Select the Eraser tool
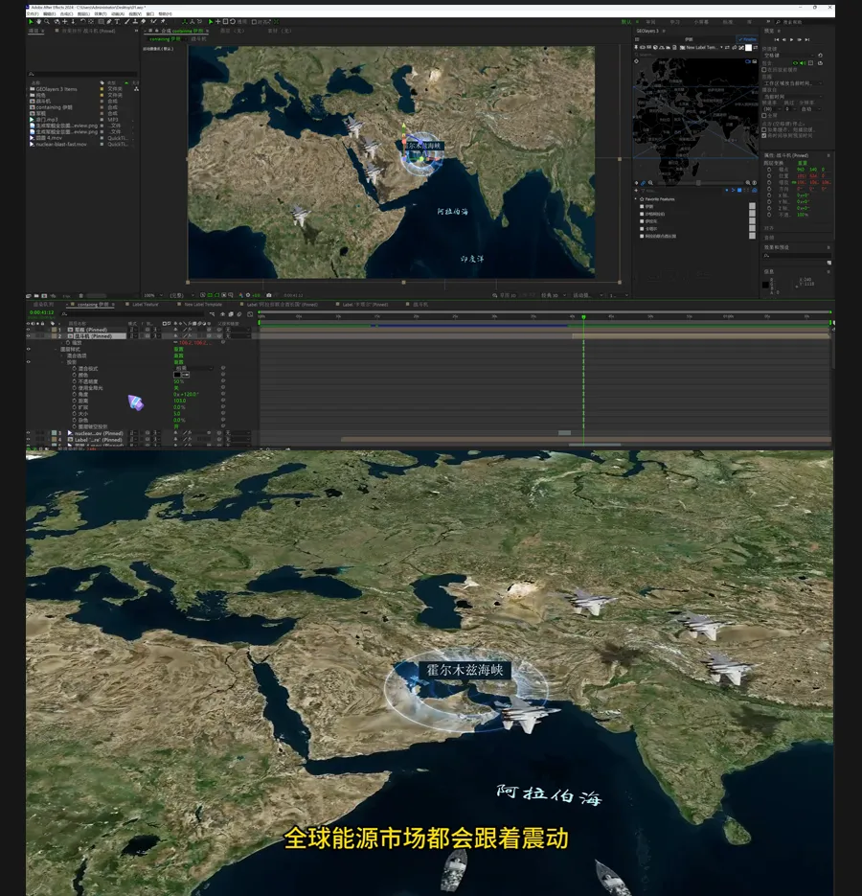The height and width of the screenshot is (896, 862). click(144, 22)
